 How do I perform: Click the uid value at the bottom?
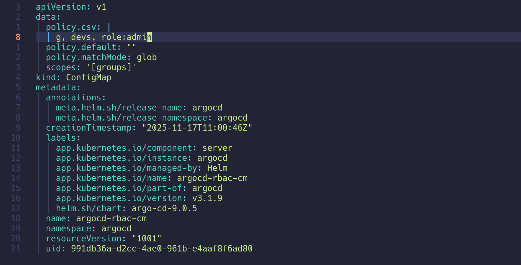[162, 249]
